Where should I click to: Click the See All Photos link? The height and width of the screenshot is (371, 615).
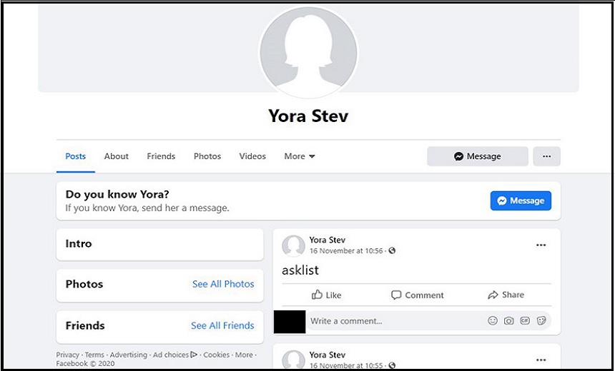tap(223, 284)
